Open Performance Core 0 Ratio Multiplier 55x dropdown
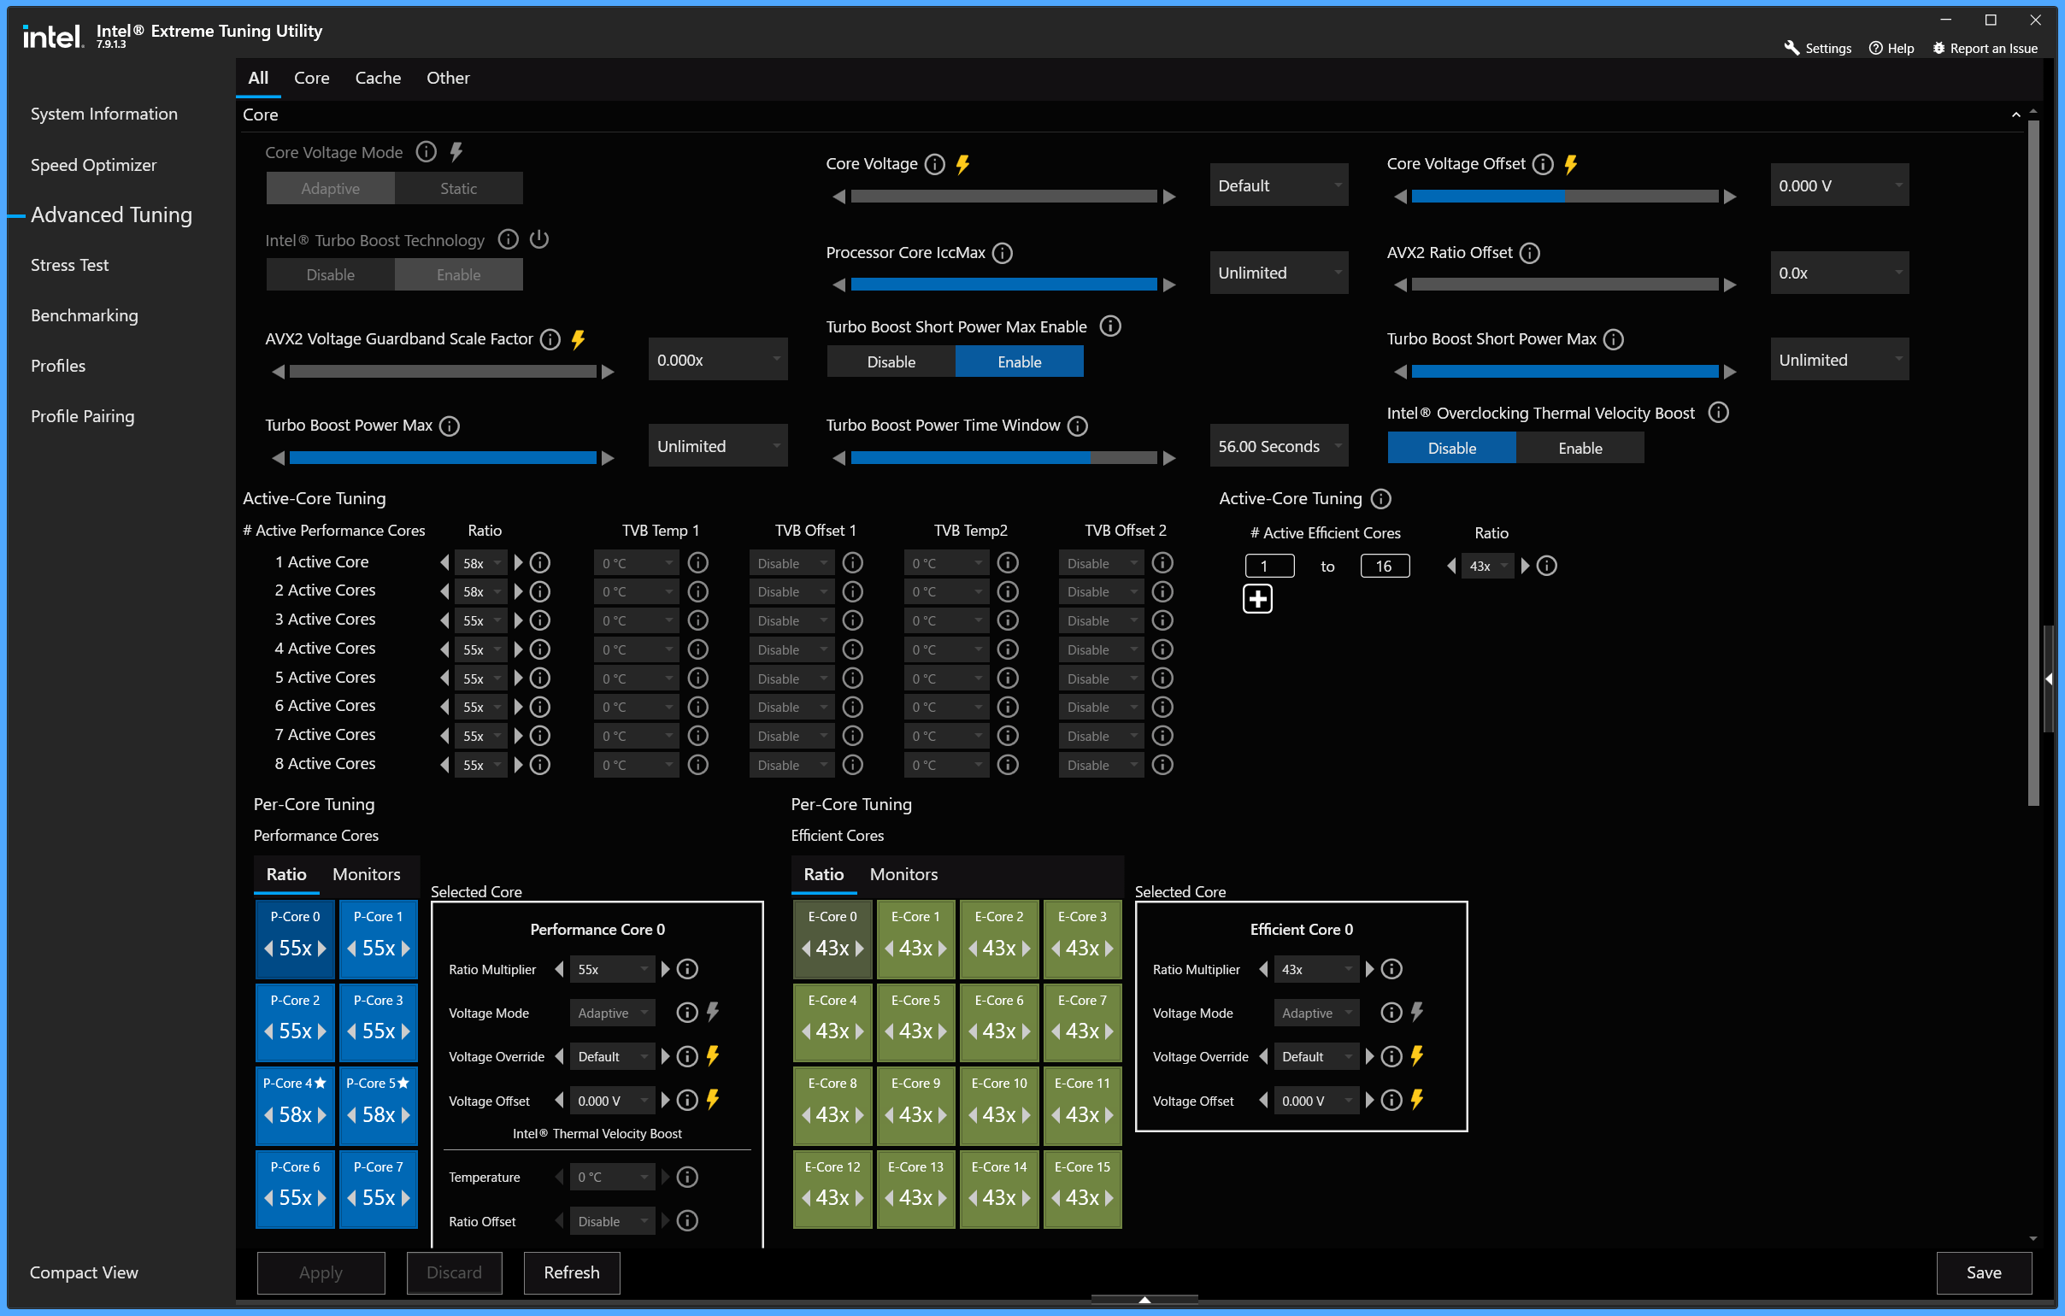Viewport: 2065px width, 1316px height. [x=612, y=969]
